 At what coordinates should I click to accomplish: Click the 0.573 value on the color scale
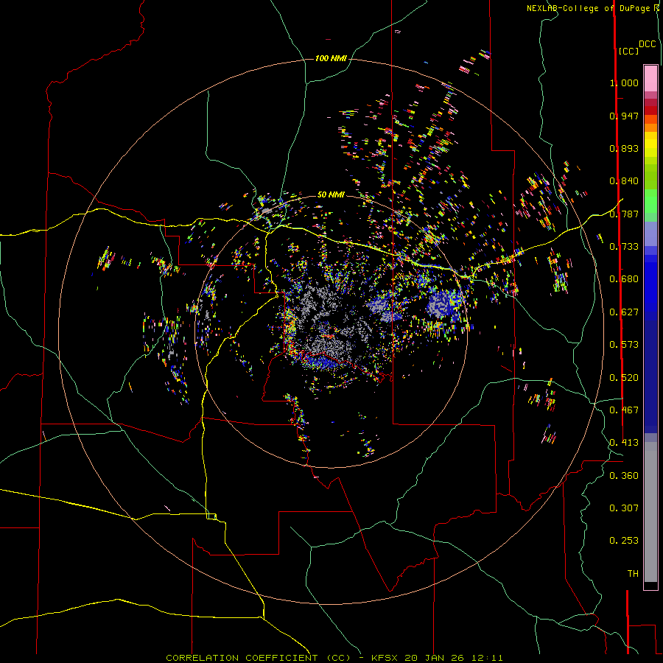[624, 345]
